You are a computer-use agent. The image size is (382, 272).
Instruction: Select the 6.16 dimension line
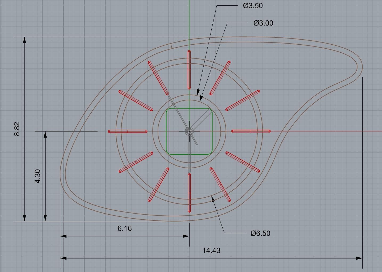tap(124, 236)
